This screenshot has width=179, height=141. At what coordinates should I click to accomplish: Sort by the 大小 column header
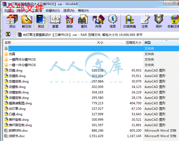pyautogui.click(x=94, y=43)
